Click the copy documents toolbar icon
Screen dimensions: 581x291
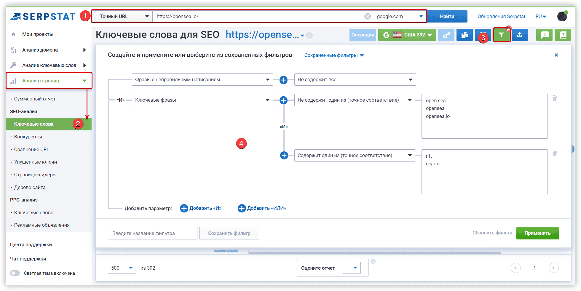[x=465, y=35]
